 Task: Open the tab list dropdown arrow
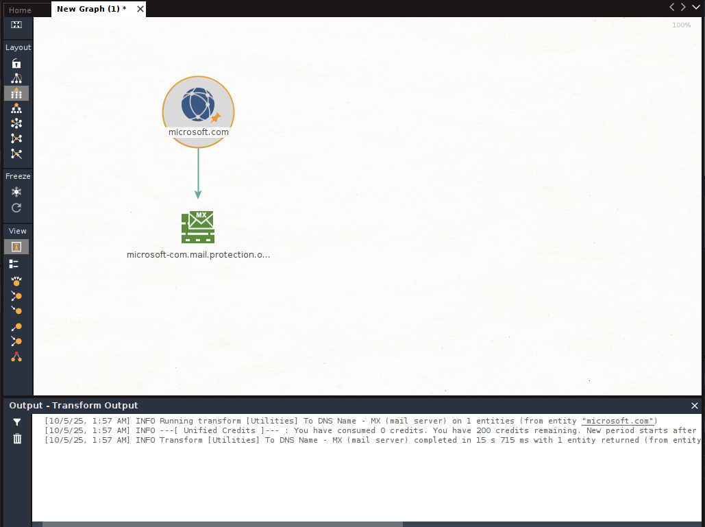pyautogui.click(x=696, y=7)
